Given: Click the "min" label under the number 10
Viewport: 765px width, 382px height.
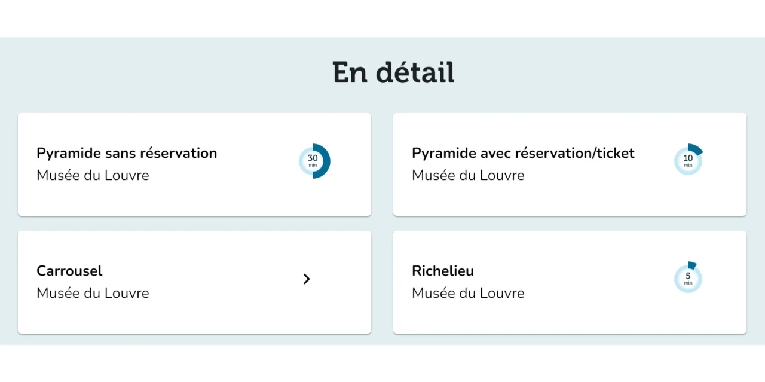Looking at the screenshot, I should click(x=688, y=166).
